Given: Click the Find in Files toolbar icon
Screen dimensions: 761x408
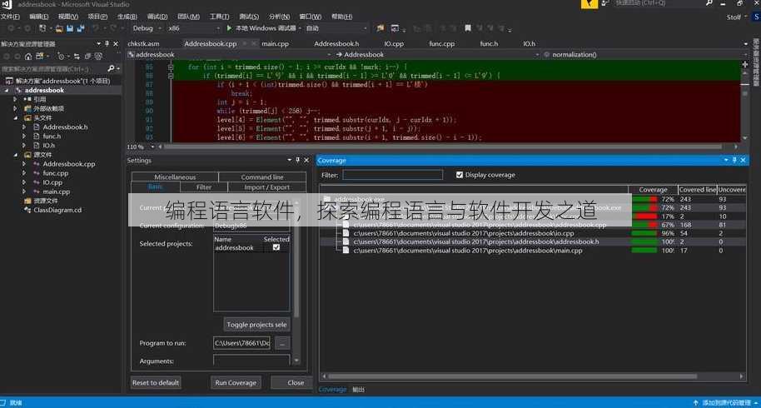Looking at the screenshot, I should (x=380, y=28).
